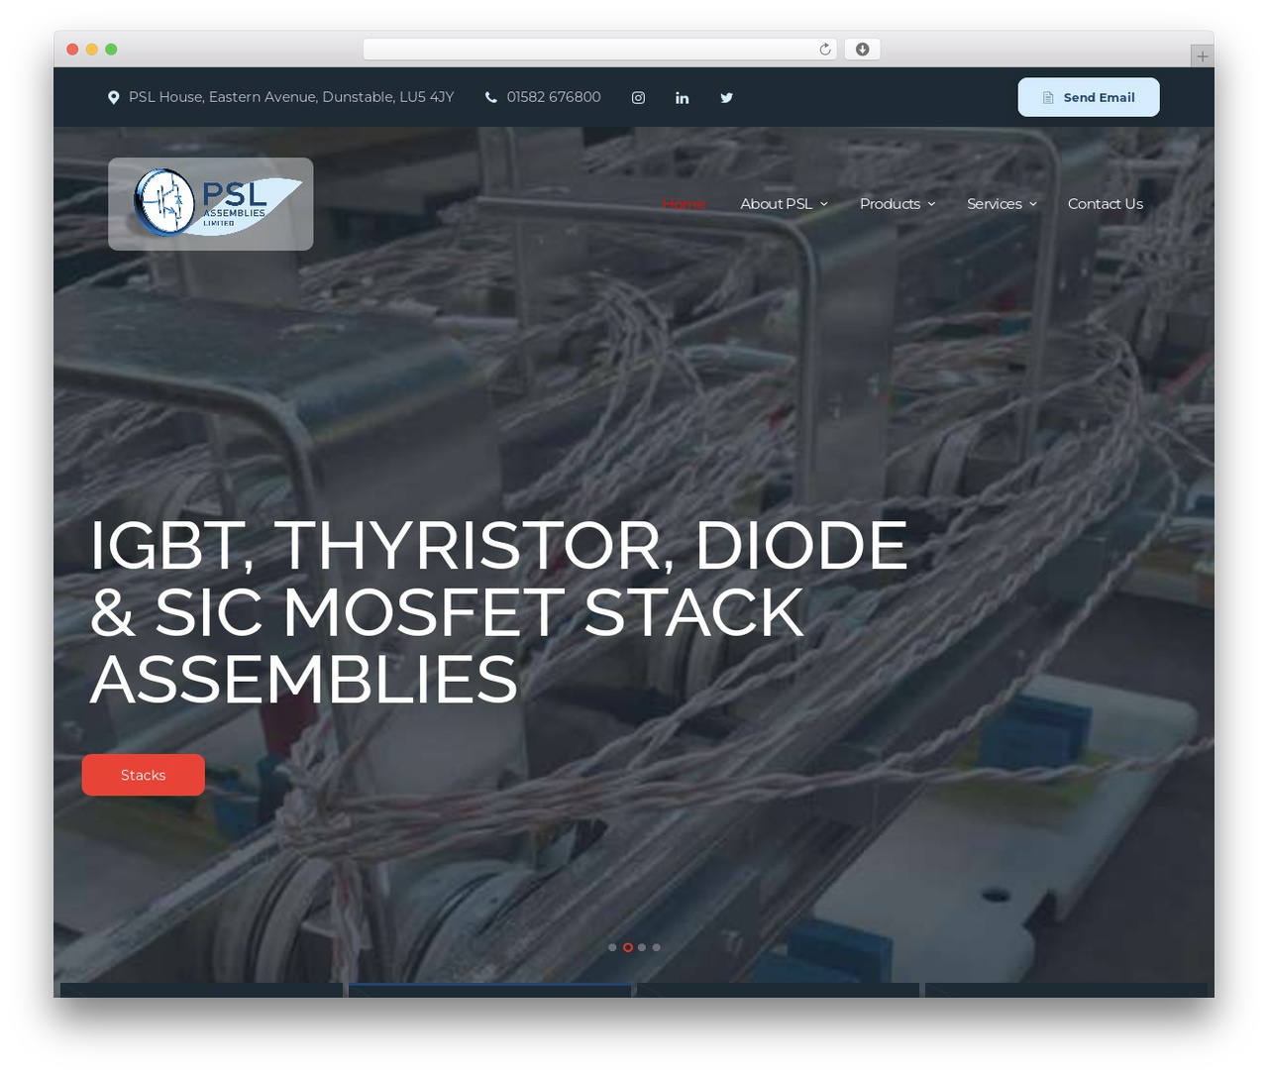Click the Send Email button
Image resolution: width=1268 pixels, height=1074 pixels.
[1089, 97]
